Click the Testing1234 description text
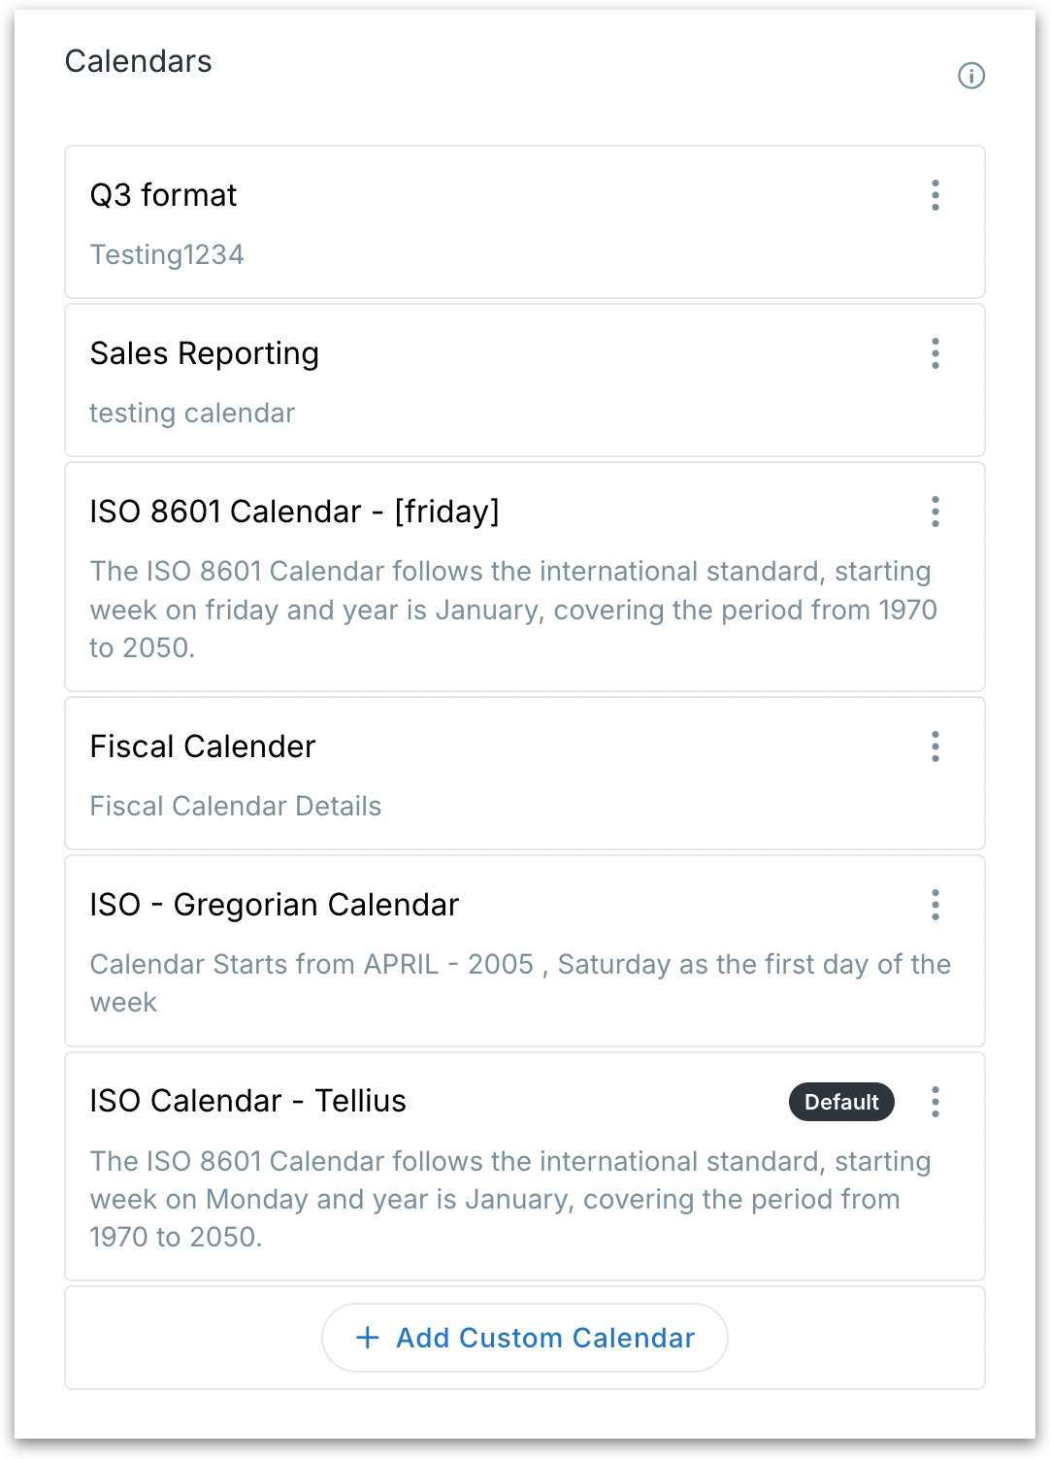The image size is (1050, 1459). click(x=167, y=254)
